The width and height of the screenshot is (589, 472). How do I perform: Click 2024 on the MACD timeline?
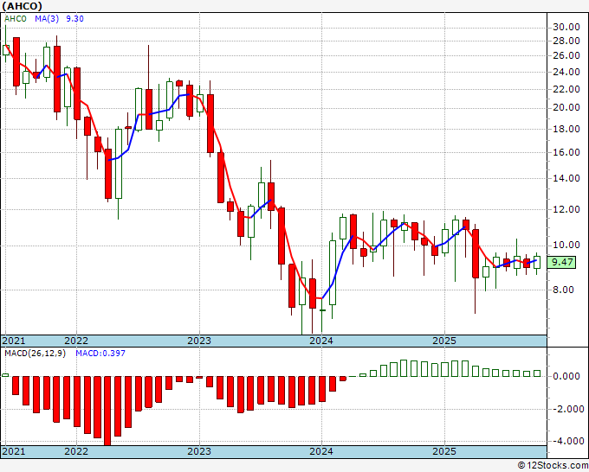(x=321, y=451)
